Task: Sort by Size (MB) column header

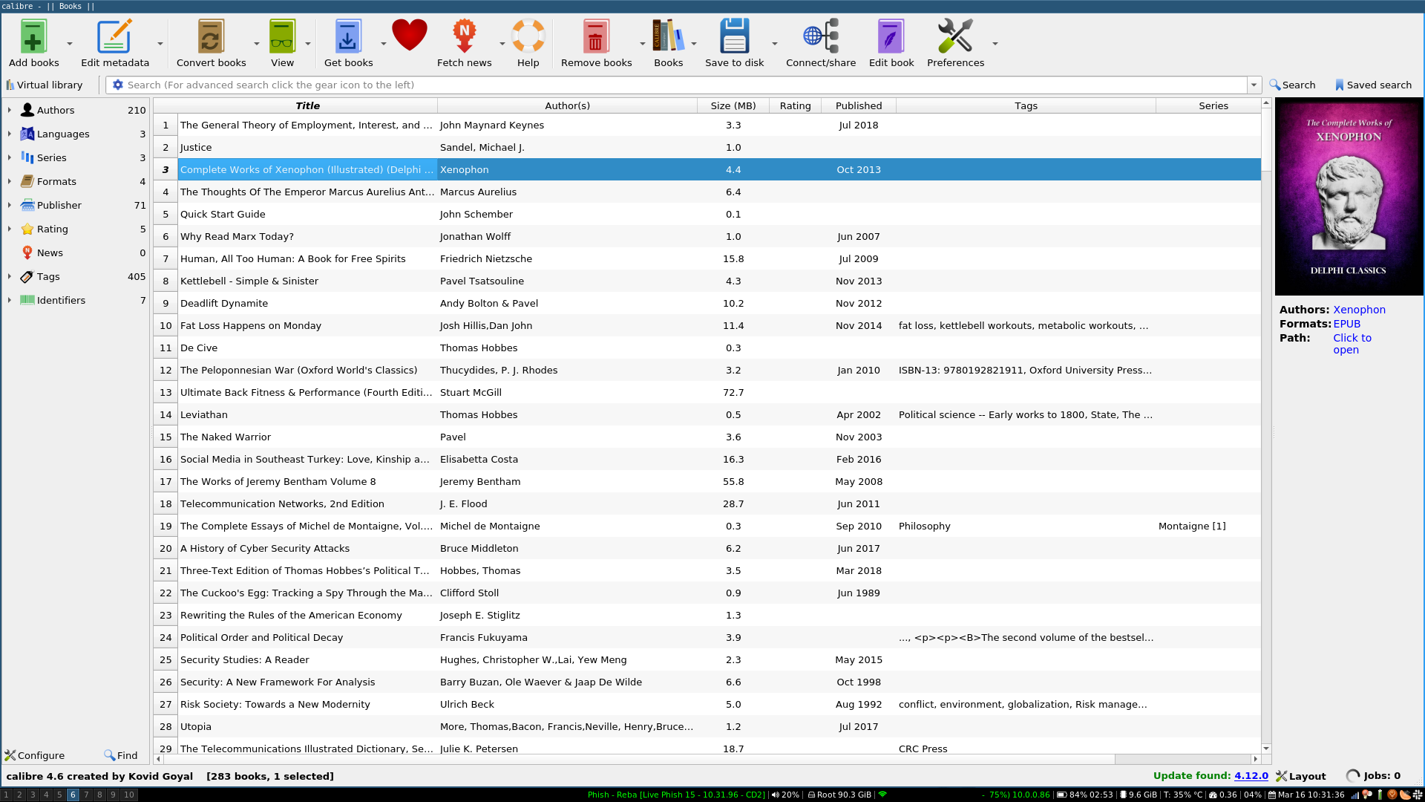Action: point(733,105)
